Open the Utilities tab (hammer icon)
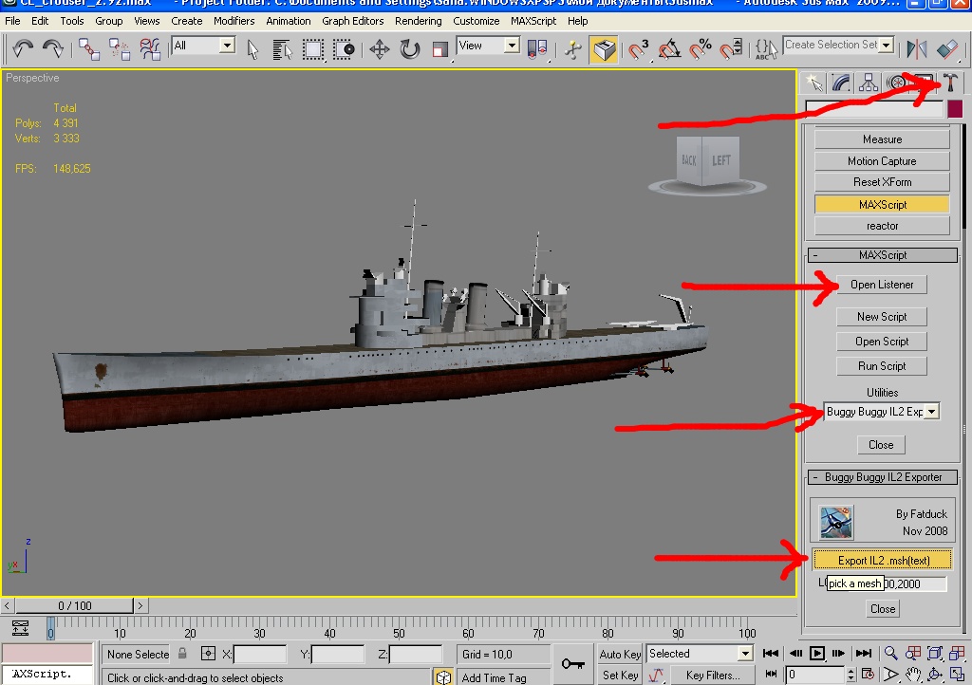The height and width of the screenshot is (685, 972). coord(951,83)
